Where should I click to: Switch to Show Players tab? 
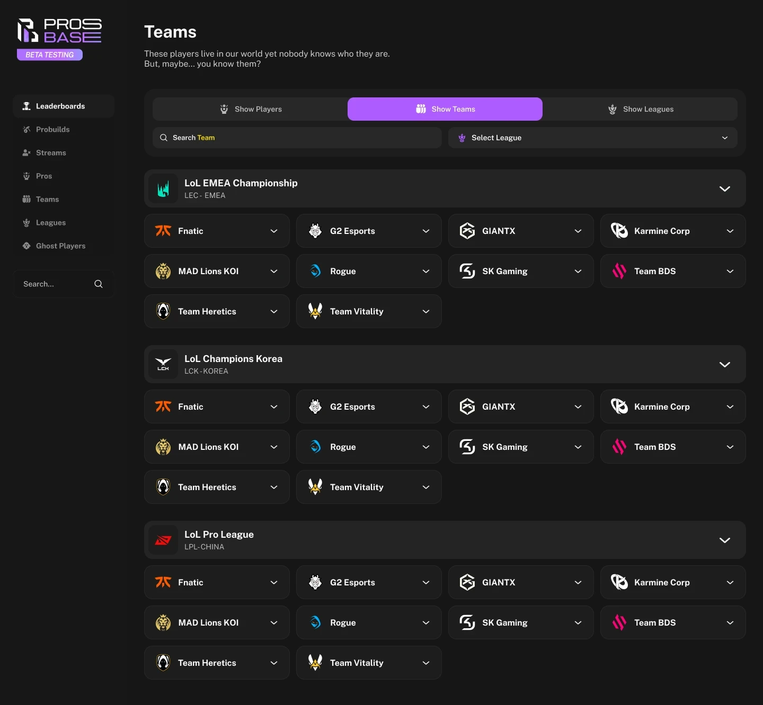pyautogui.click(x=250, y=109)
